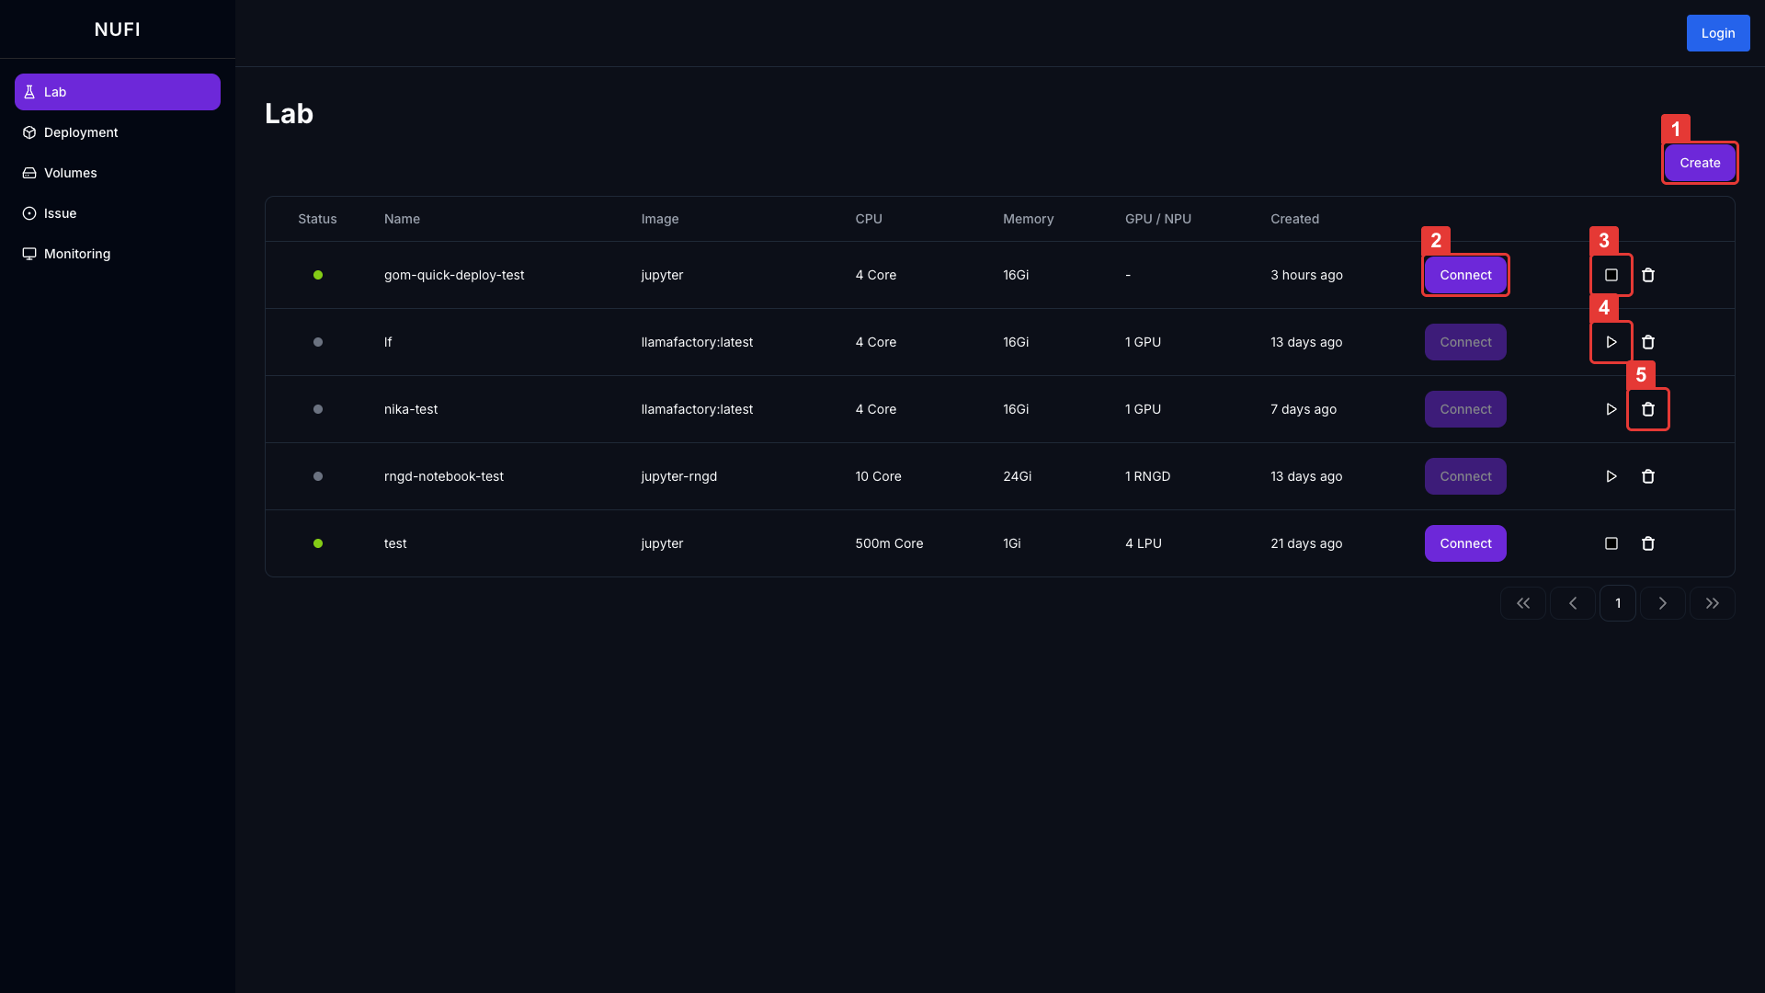This screenshot has width=1765, height=993.
Task: Open Deployment in the sidebar
Action: [81, 132]
